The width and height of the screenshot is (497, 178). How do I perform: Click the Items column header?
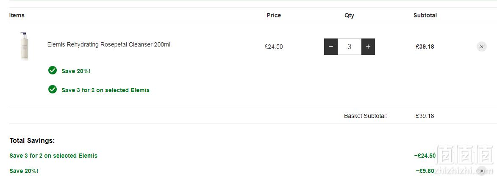coord(17,15)
